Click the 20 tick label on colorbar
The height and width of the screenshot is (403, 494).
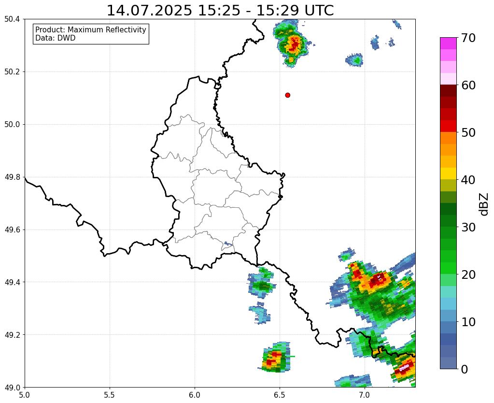pos(468,274)
